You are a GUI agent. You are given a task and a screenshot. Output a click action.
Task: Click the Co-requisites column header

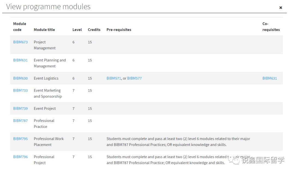(271, 27)
